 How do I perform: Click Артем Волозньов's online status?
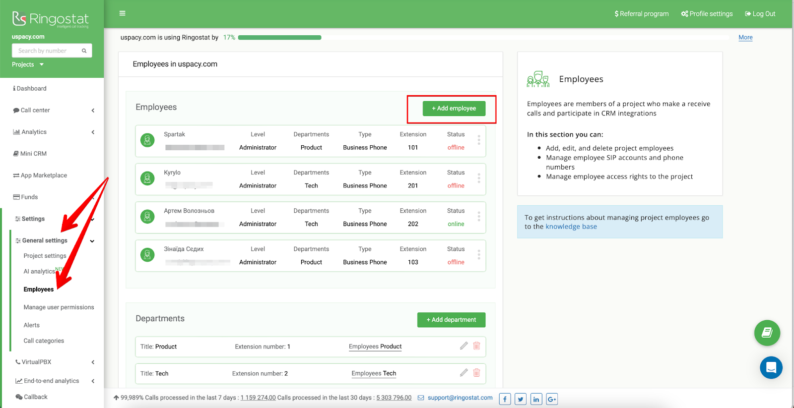(x=456, y=224)
